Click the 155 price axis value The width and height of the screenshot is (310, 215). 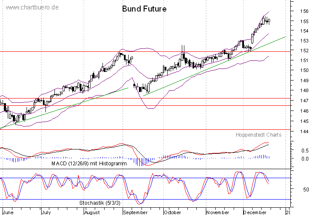click(x=304, y=21)
